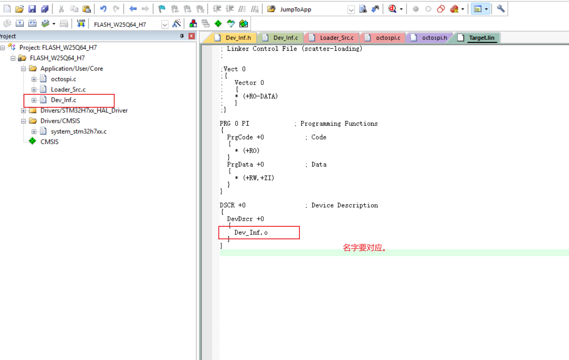Switch to the octospi.h tab
Screen dimensions: 569x360
coord(429,38)
